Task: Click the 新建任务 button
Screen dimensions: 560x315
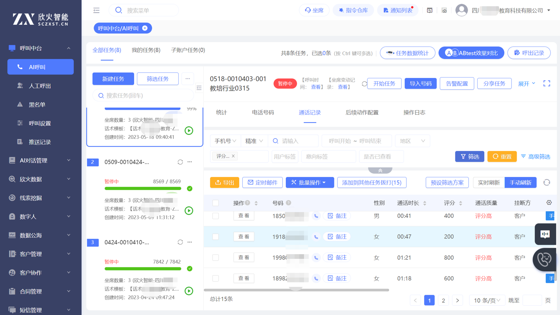Action: click(113, 79)
